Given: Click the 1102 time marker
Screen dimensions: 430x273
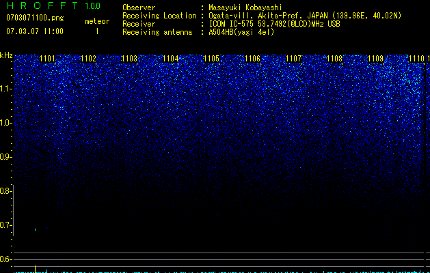Looking at the screenshot, I should (88, 59).
